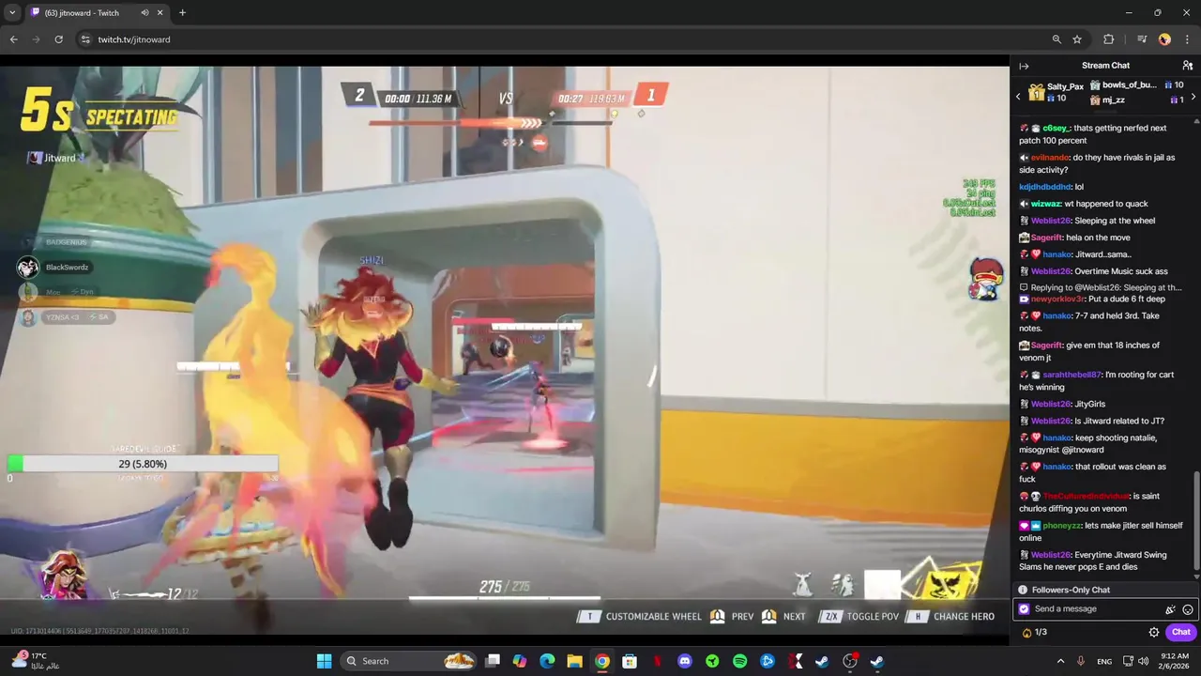Open Discord from taskbar

[684, 661]
